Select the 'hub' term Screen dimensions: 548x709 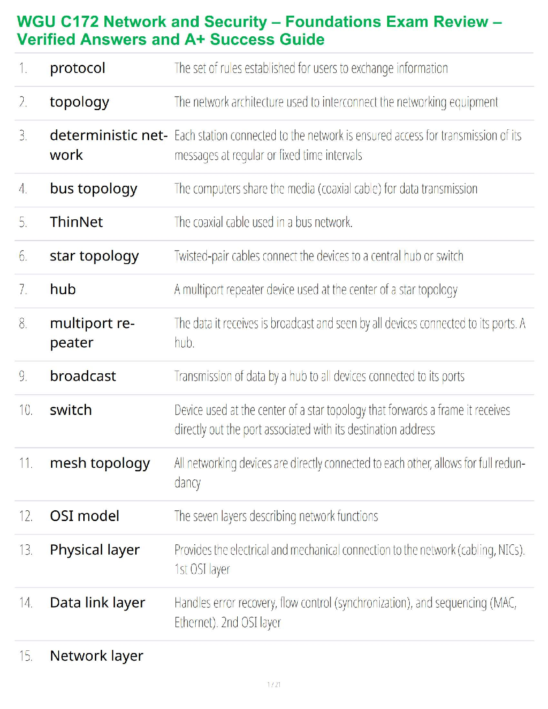pos(63,290)
